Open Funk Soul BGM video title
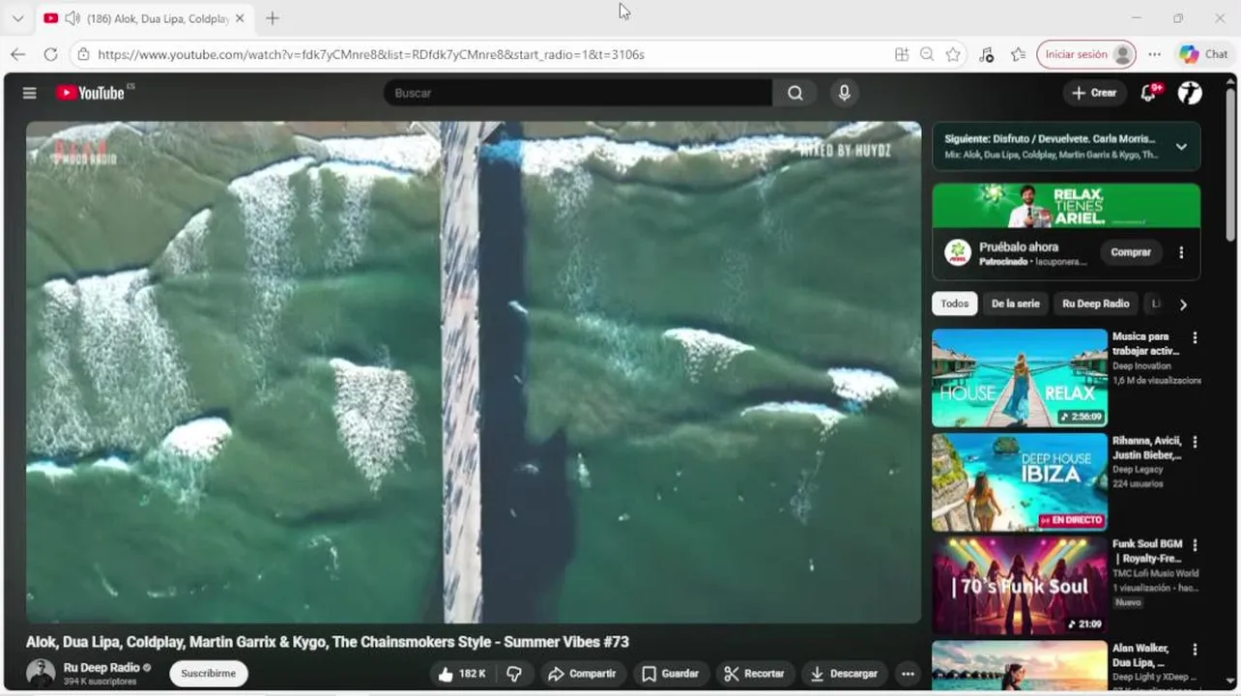The height and width of the screenshot is (696, 1241). click(x=1147, y=551)
